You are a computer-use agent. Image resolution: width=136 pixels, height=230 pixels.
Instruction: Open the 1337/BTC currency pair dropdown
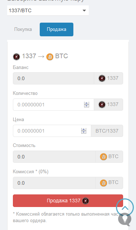[48, 10]
